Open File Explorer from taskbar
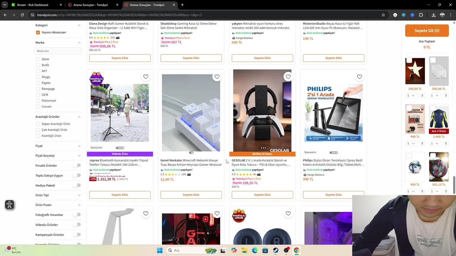The width and height of the screenshot is (456, 256). tap(244, 250)
